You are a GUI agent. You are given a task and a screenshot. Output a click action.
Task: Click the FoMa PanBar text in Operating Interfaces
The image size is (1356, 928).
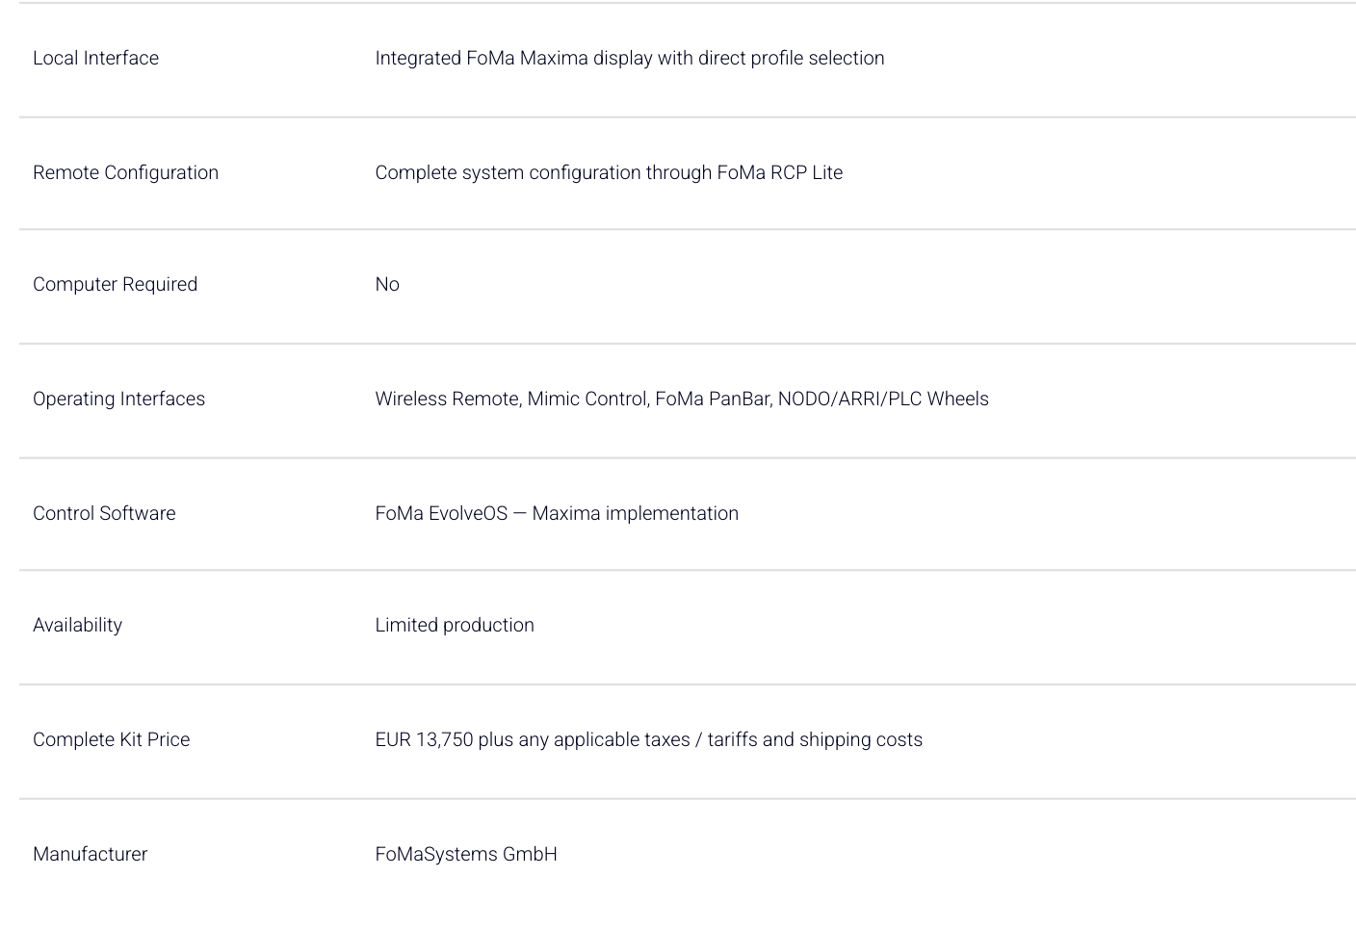(714, 399)
